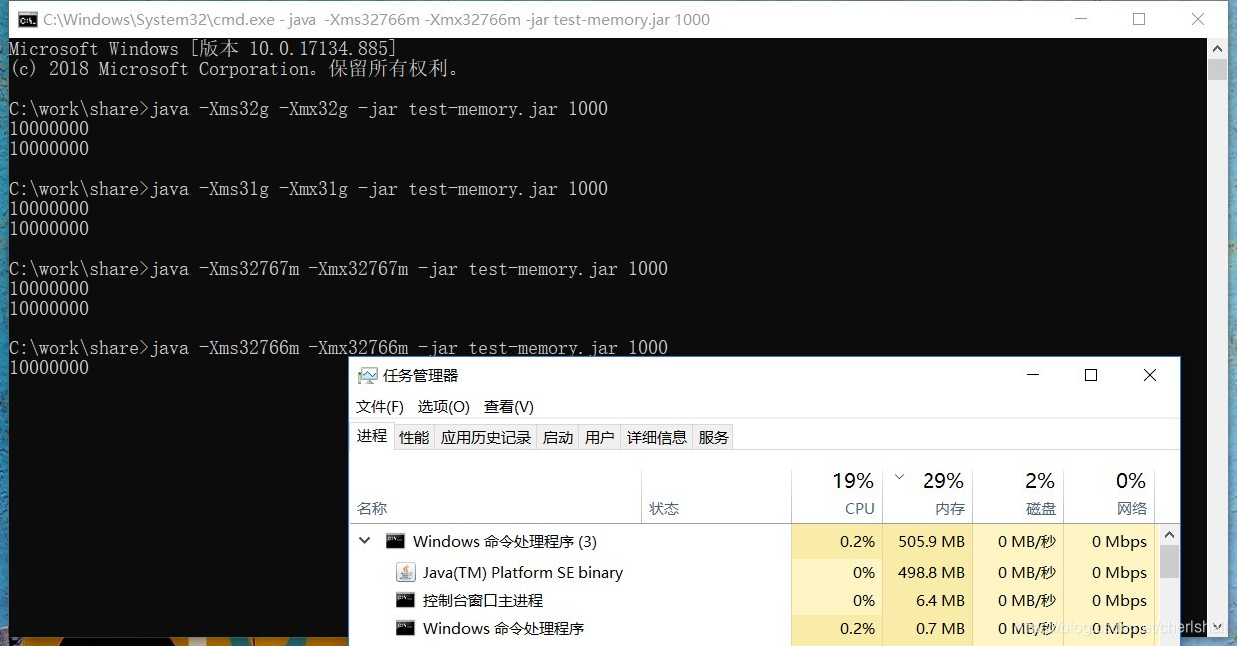Viewport: 1237px width, 646px height.
Task: Click the -Xms32766m command line in cmd
Action: coord(338,348)
